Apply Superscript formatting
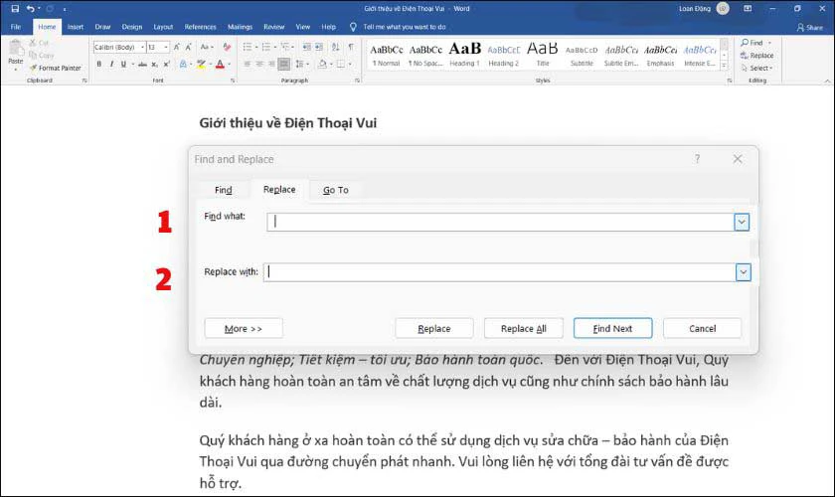 (x=166, y=64)
